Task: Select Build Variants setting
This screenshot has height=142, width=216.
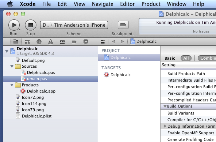Action: (x=188, y=113)
